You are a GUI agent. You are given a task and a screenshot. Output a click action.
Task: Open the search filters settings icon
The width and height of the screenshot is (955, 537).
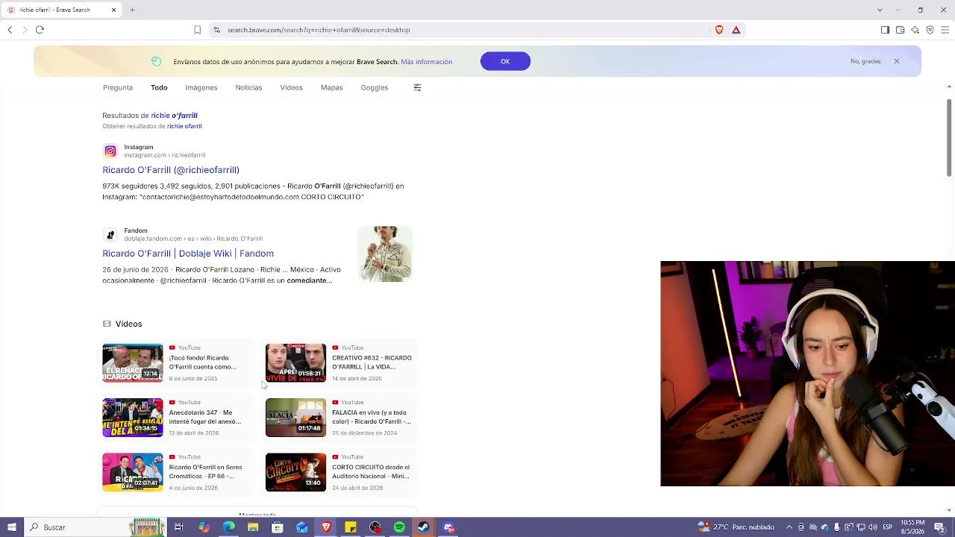click(417, 87)
